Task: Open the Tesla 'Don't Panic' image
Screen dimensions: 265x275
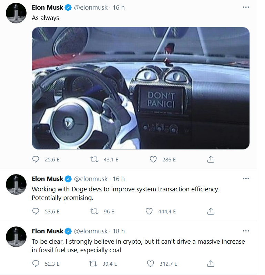Action: [x=141, y=88]
